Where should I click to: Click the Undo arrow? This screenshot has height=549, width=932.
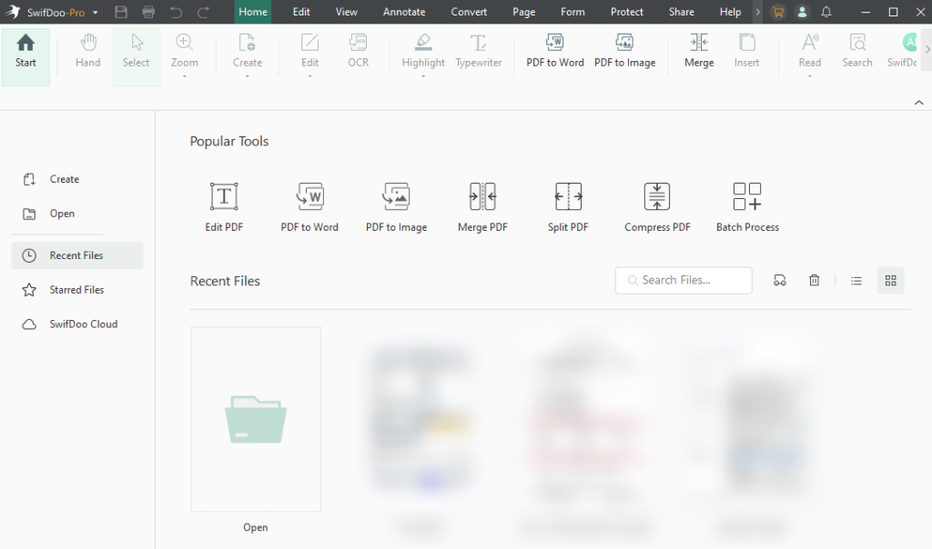click(x=176, y=12)
